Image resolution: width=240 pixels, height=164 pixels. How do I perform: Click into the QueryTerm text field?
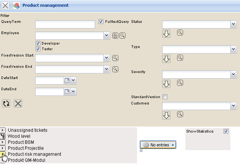tap(65, 24)
